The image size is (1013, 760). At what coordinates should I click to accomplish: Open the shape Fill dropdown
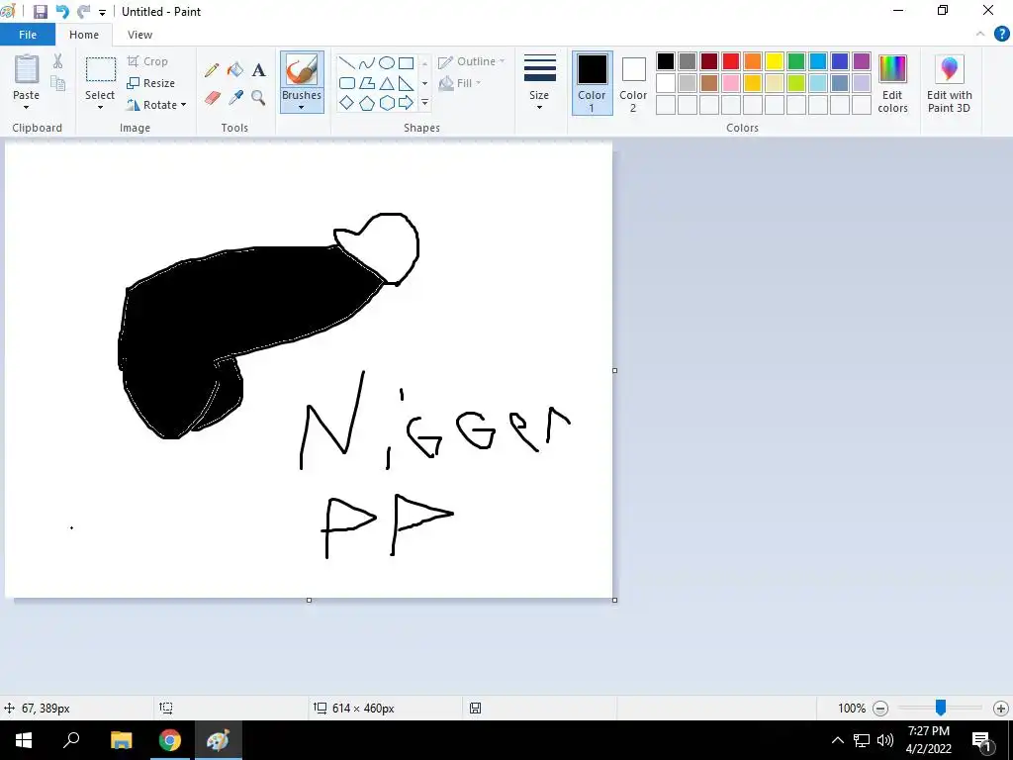click(460, 83)
